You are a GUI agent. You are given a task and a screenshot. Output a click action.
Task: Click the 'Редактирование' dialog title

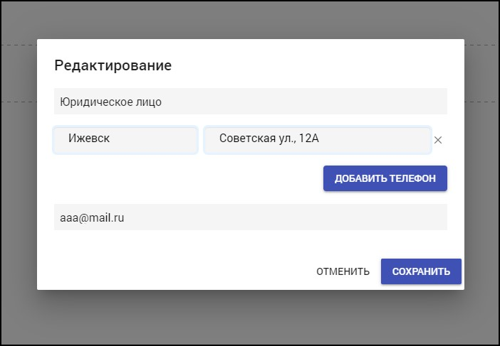tap(113, 66)
